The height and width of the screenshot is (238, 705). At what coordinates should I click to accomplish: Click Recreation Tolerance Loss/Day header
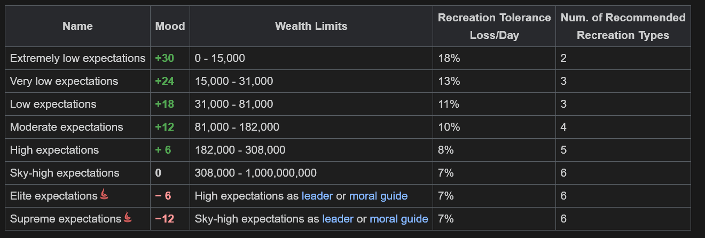[x=494, y=26]
